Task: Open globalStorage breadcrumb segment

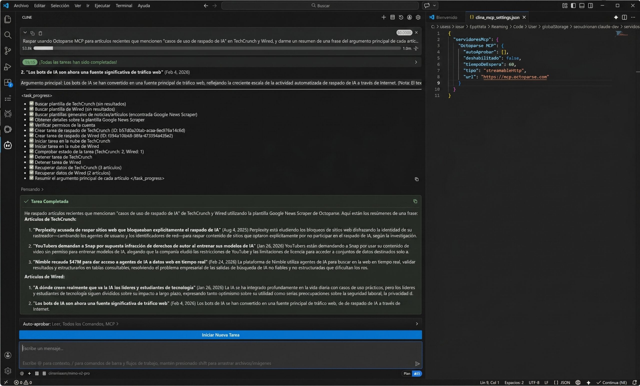Action: point(555,26)
